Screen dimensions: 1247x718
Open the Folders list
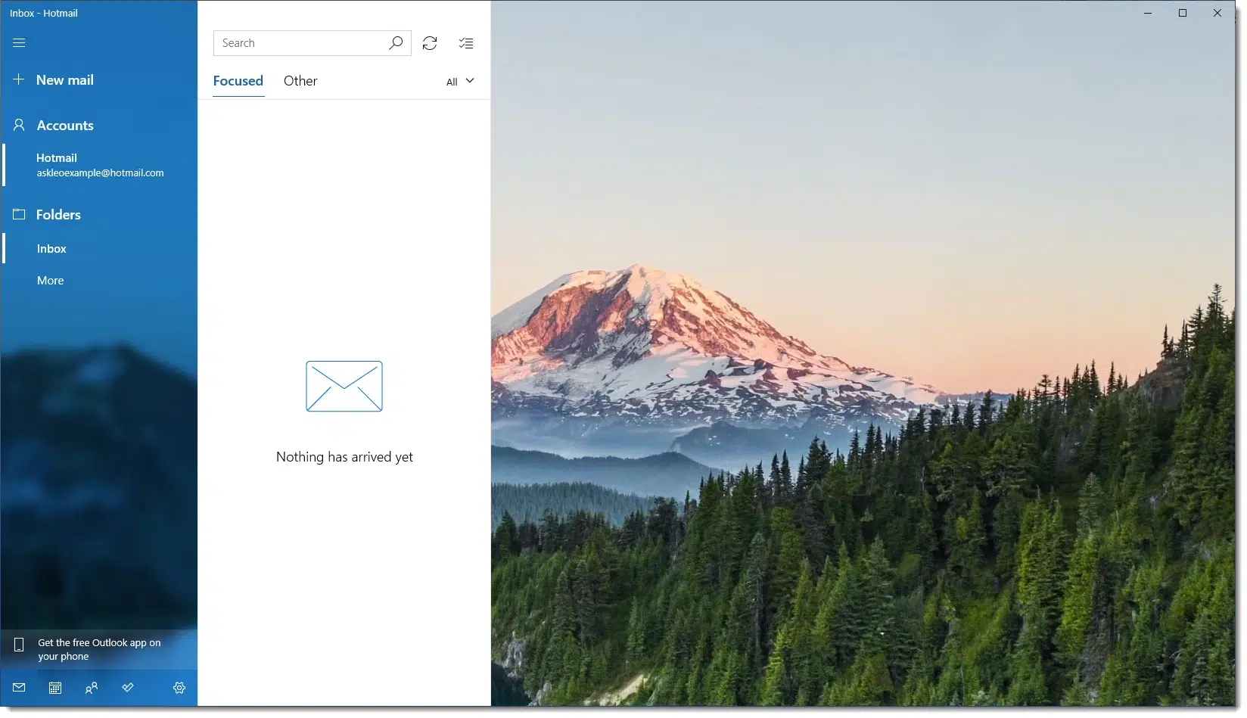point(47,215)
